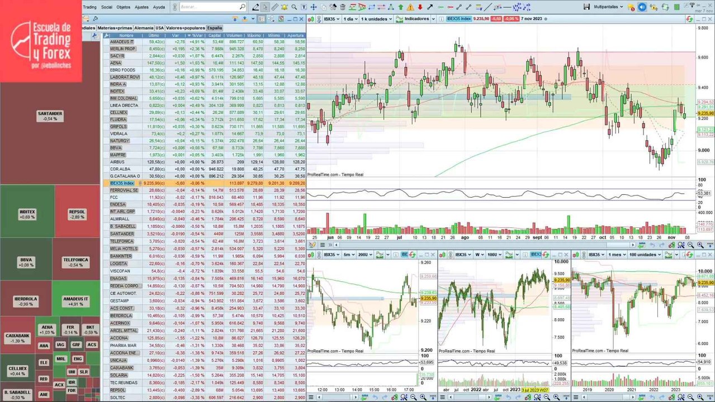This screenshot has width=715, height=402.
Task: Open the Objetos menu
Action: point(123,7)
